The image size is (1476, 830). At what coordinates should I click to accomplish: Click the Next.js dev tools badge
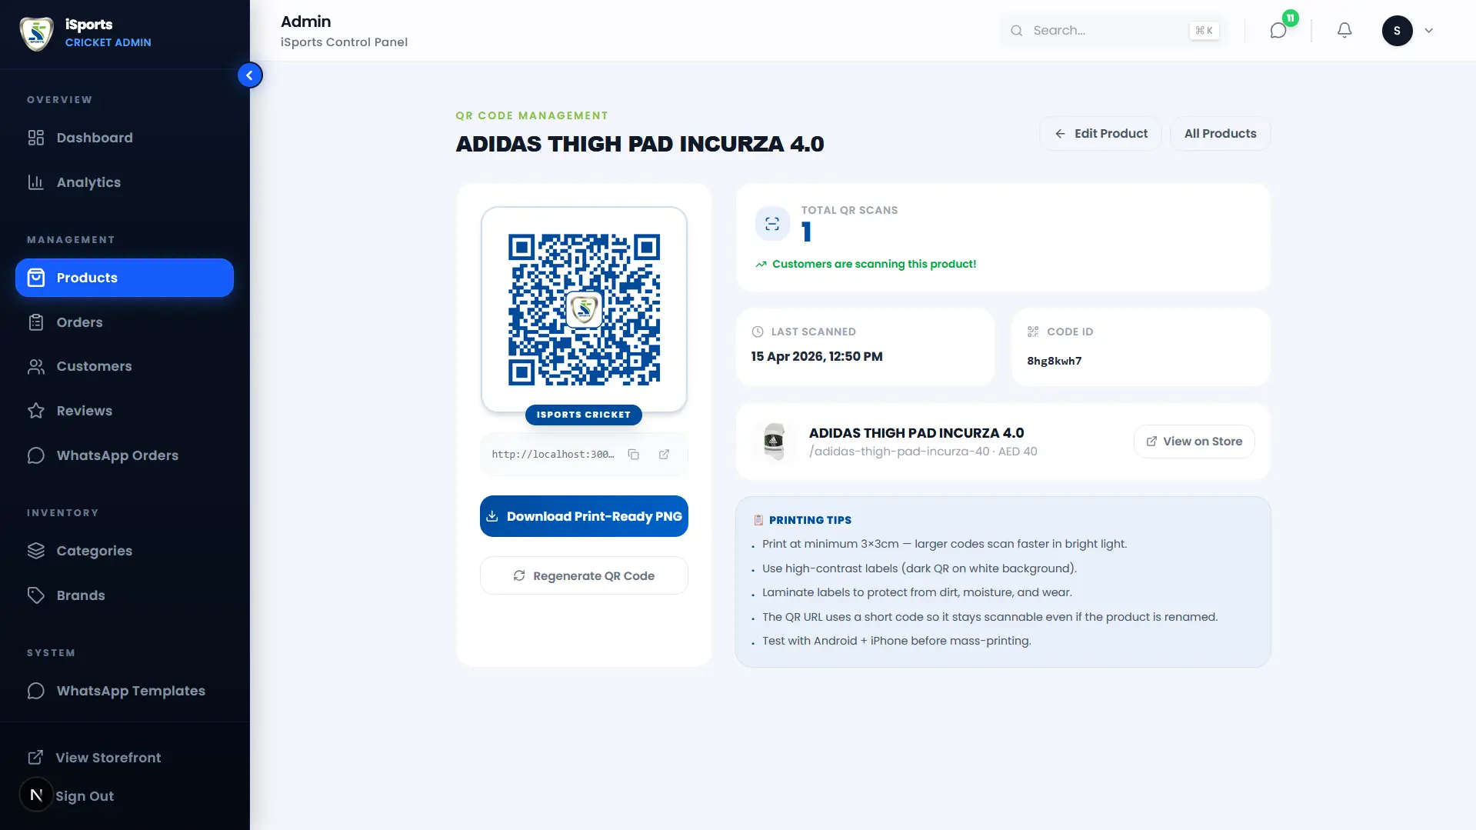point(36,795)
